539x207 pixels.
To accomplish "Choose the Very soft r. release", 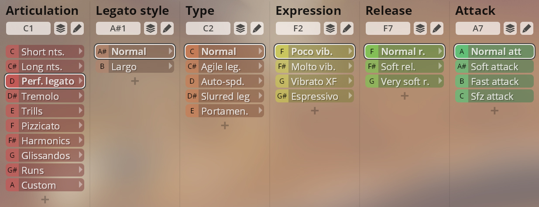I will tap(405, 81).
